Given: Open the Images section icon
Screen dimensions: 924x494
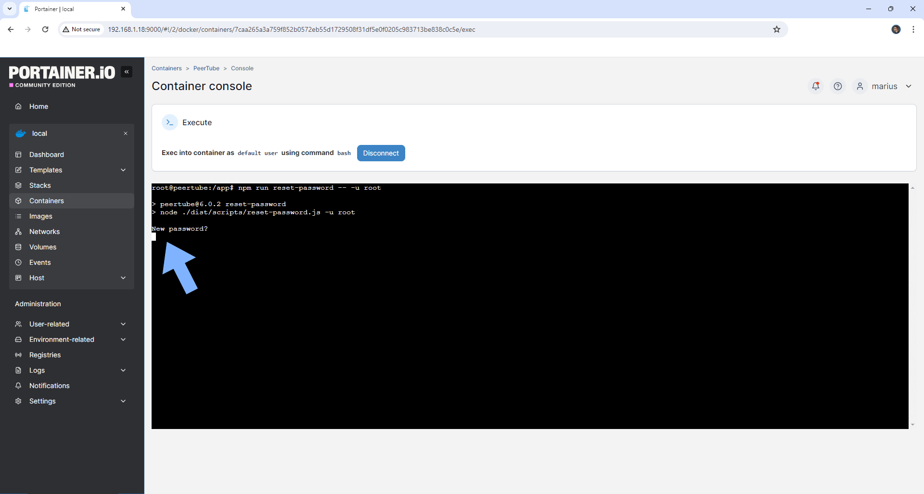Looking at the screenshot, I should (x=18, y=216).
